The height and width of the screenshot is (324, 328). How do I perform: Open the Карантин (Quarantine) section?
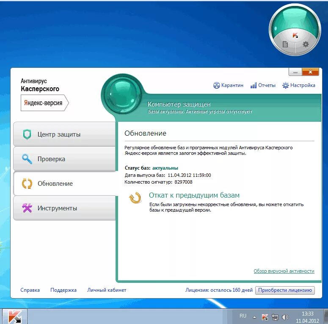coord(228,85)
